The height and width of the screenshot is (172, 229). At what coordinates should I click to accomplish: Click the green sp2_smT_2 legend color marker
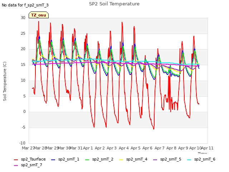pos(87,160)
